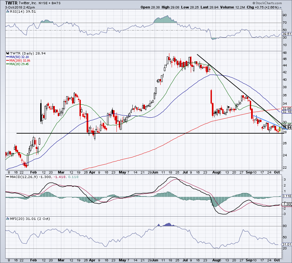This screenshot has width=292, height=263.
Task: Click the 'MA(50) 32.18' legend entry
Action: (x=19, y=57)
